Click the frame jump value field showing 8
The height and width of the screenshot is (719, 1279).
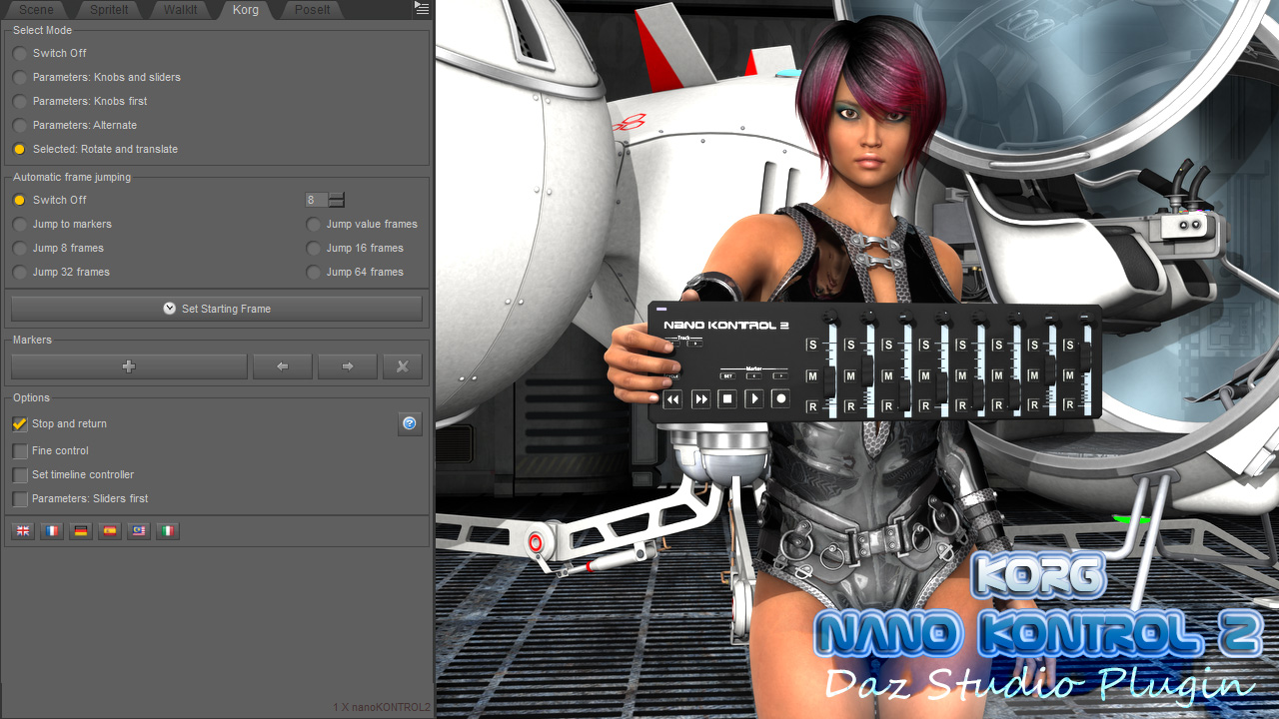point(316,200)
